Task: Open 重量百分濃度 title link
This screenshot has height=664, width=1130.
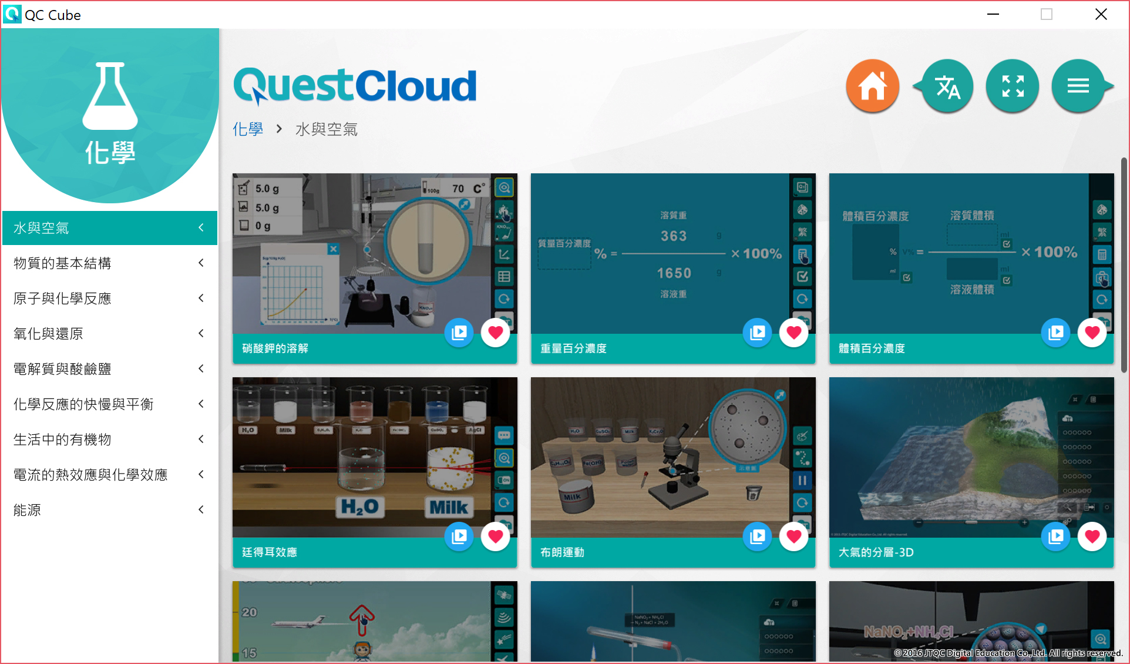Action: pyautogui.click(x=573, y=348)
